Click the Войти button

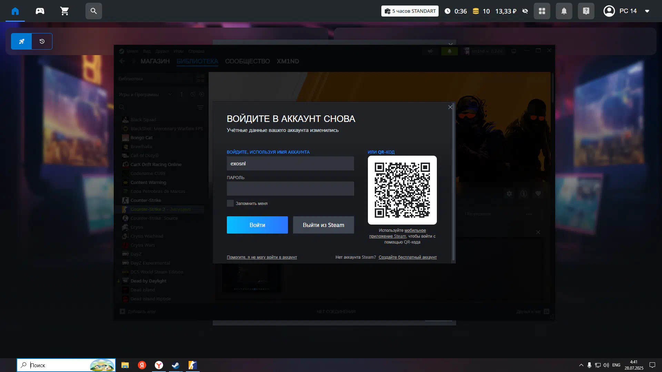257,225
